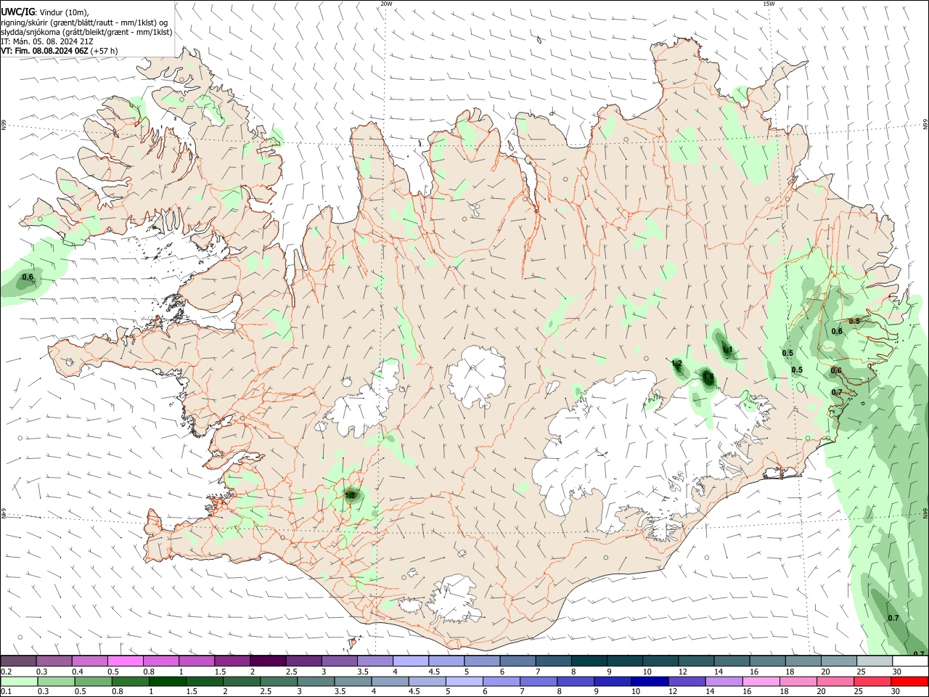Click the '1.1' precipitation value on the map

727,351
